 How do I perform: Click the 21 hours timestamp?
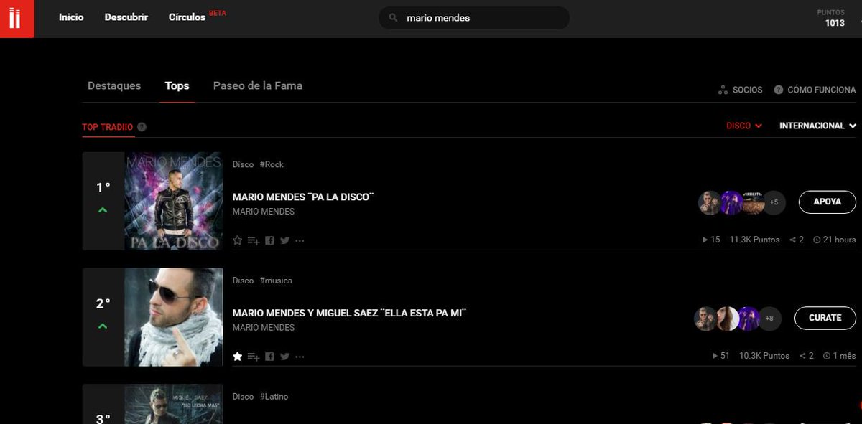835,240
